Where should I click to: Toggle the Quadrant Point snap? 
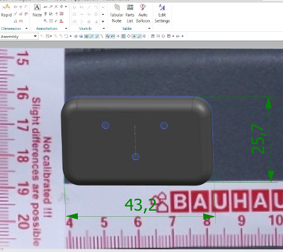point(129,37)
